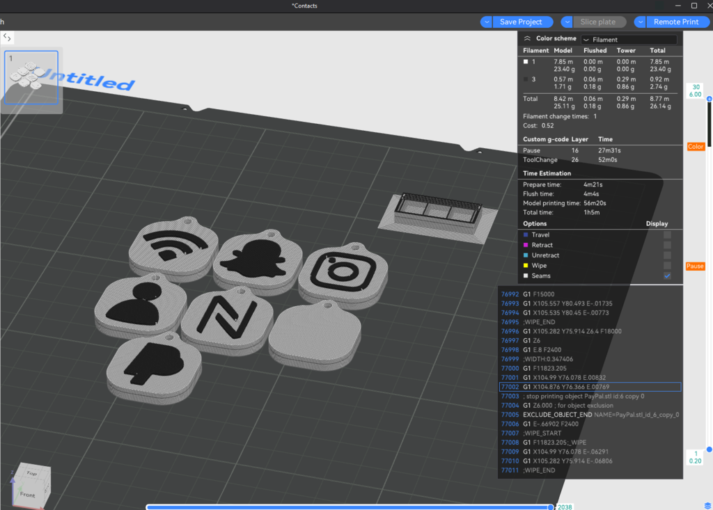Select plate 1 thumbnail

point(31,77)
